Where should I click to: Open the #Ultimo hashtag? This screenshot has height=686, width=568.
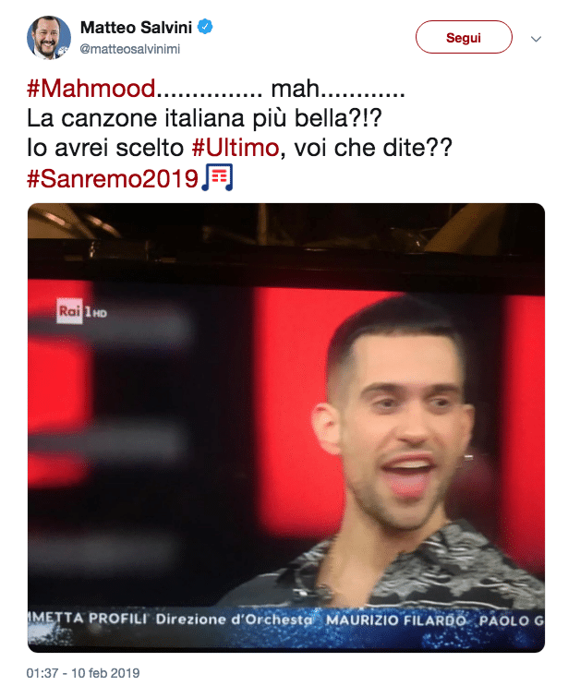pos(235,148)
